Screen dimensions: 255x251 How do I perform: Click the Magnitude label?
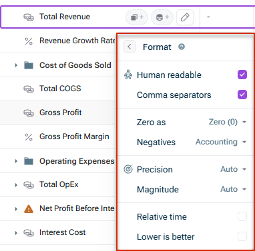[x=158, y=190]
